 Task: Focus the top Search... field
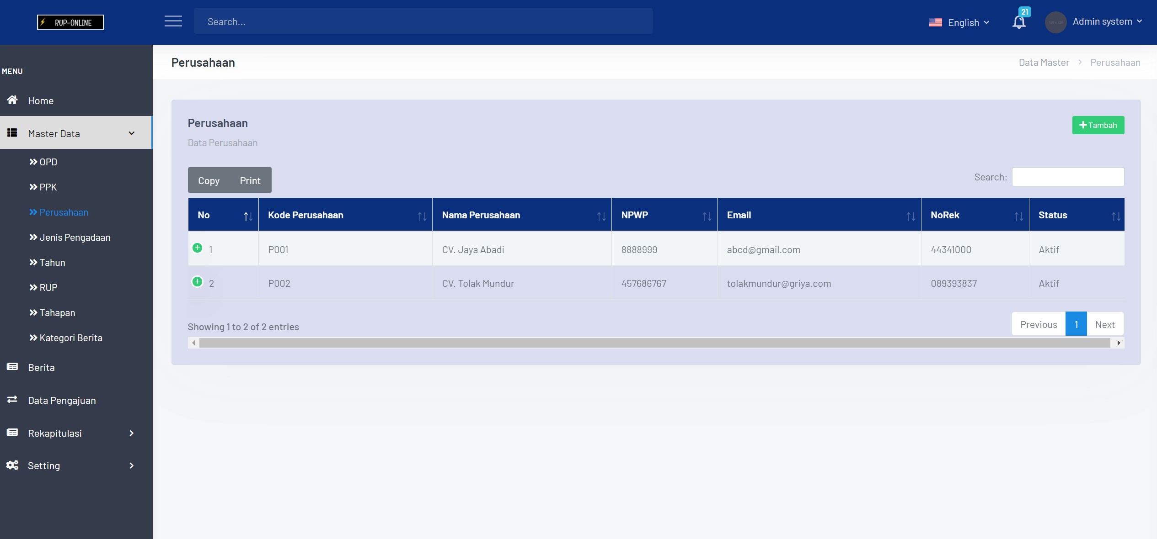point(423,21)
